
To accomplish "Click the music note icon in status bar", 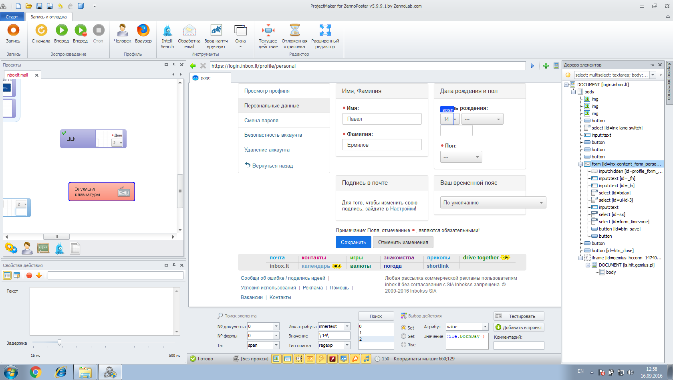I will coord(367,359).
